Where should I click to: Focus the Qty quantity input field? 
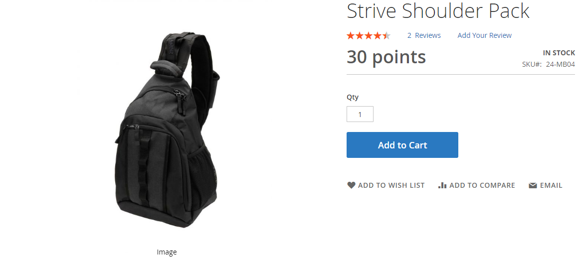[360, 114]
